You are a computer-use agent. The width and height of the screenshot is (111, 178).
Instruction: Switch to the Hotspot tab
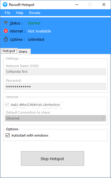point(9,51)
